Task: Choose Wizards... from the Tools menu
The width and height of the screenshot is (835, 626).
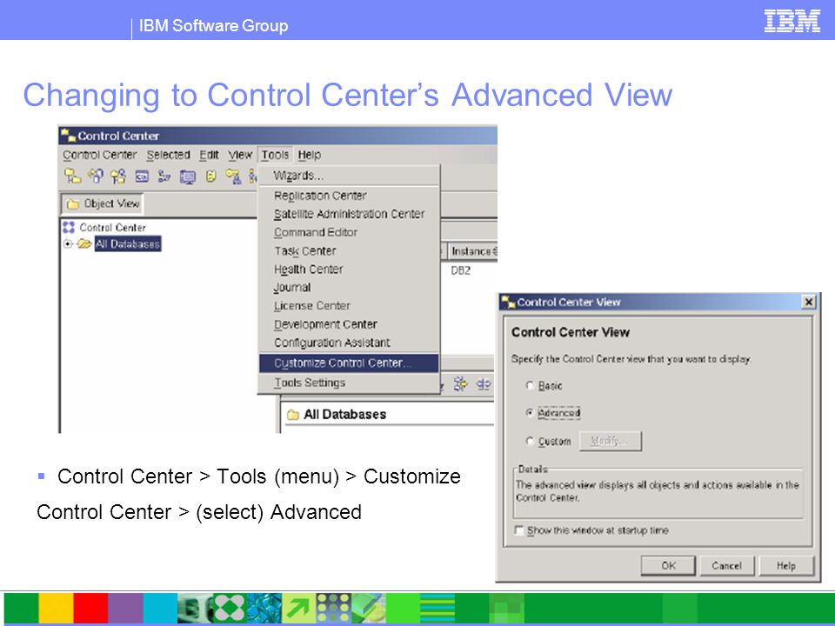Action: tap(349, 176)
